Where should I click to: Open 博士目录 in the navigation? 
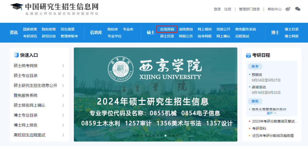(x=292, y=29)
